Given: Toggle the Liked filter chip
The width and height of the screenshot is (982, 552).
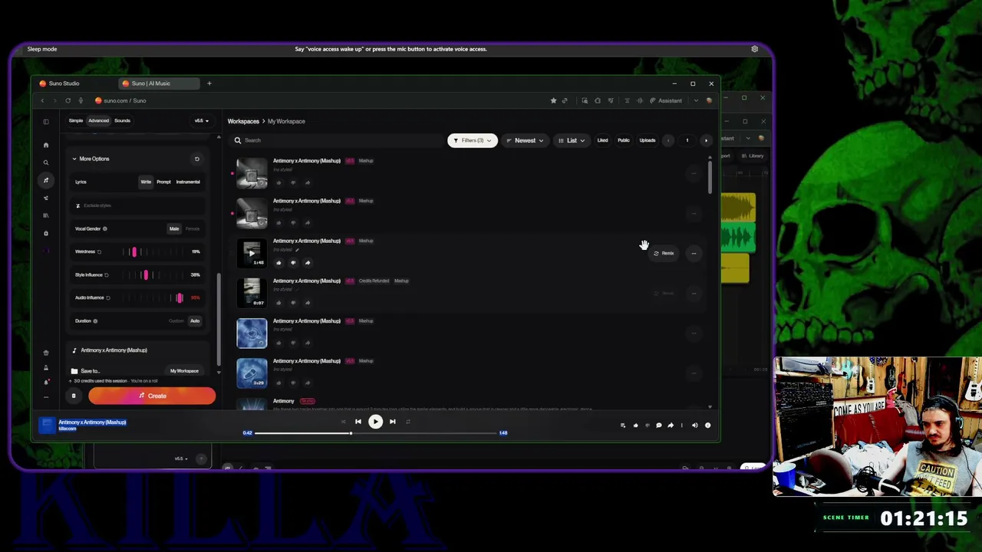Looking at the screenshot, I should pyautogui.click(x=602, y=140).
